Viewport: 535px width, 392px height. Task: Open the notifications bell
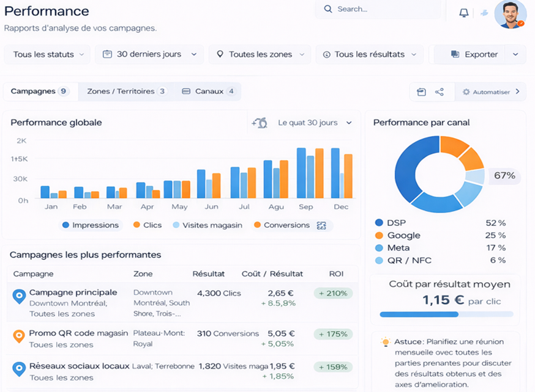[x=463, y=13]
